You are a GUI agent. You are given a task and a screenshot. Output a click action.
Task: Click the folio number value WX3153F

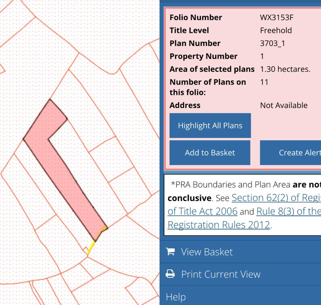point(276,18)
